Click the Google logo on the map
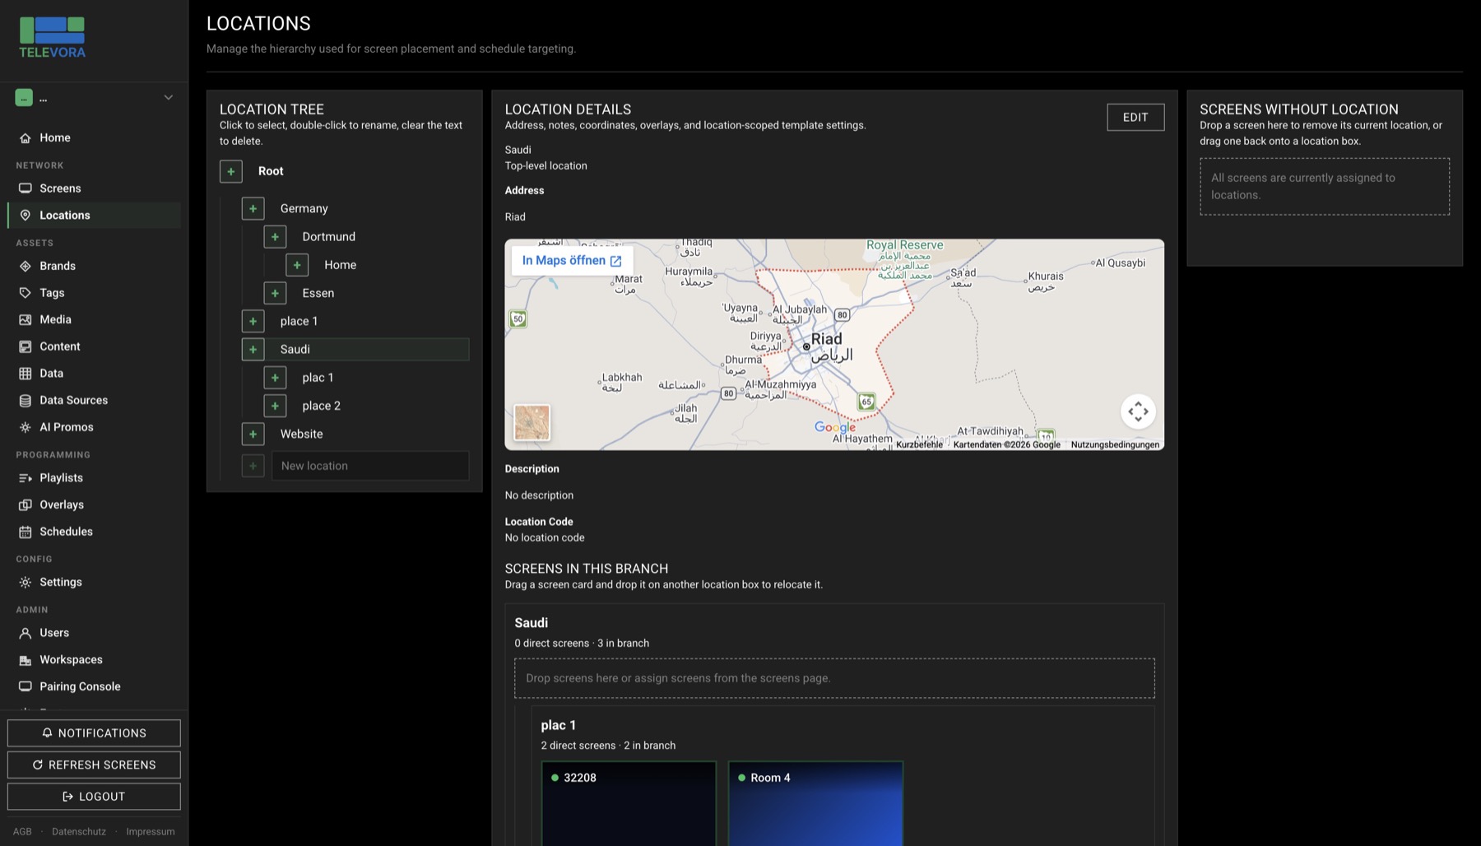 tap(834, 427)
